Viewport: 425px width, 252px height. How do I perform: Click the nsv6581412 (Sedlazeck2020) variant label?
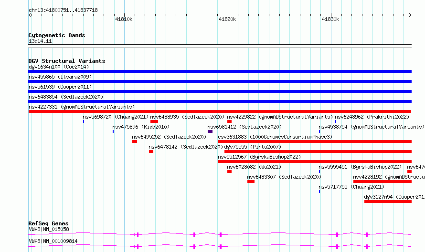(x=244, y=127)
